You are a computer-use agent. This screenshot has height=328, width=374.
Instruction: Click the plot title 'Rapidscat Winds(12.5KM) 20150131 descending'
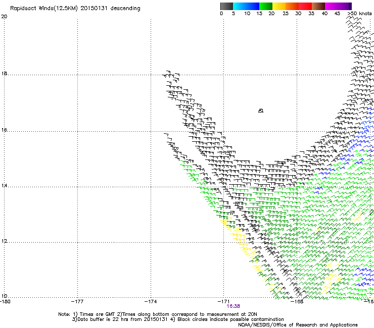click(75, 9)
